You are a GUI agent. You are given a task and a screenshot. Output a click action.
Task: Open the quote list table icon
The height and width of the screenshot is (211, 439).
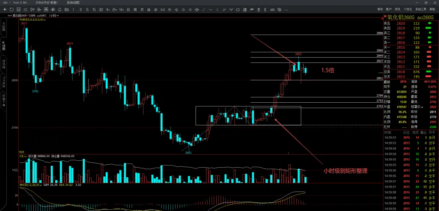[x=18, y=9]
